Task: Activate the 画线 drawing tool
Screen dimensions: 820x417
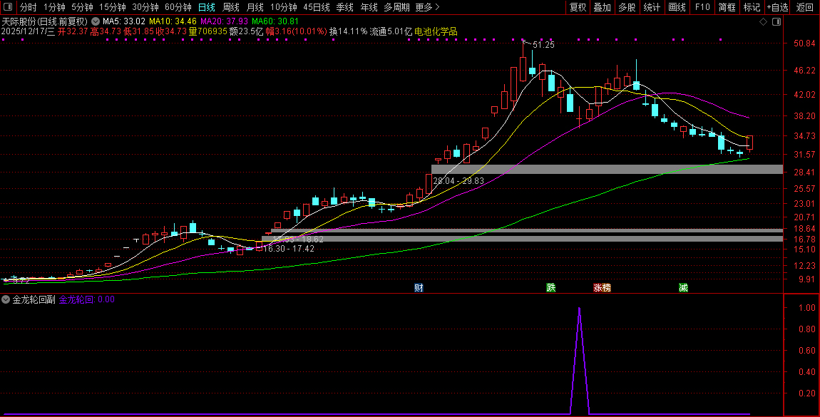Action: 677,7
